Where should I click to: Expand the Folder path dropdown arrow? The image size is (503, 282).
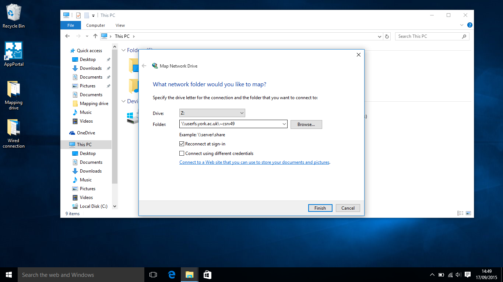(x=284, y=124)
